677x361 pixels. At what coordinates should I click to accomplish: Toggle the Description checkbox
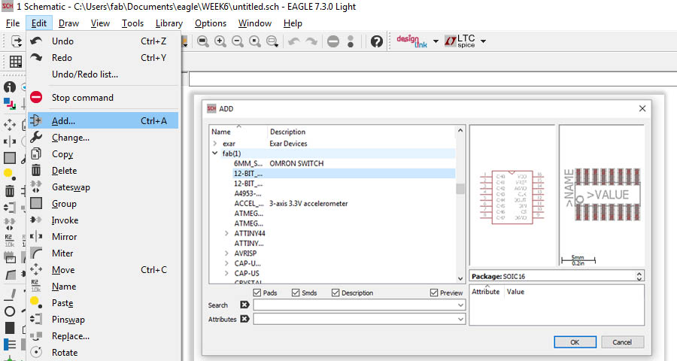click(335, 293)
